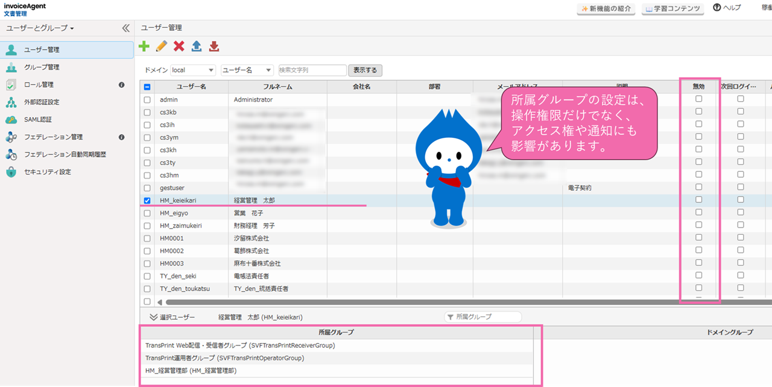This screenshot has height=387, width=772.
Task: Click the 表示する button
Action: tap(365, 70)
